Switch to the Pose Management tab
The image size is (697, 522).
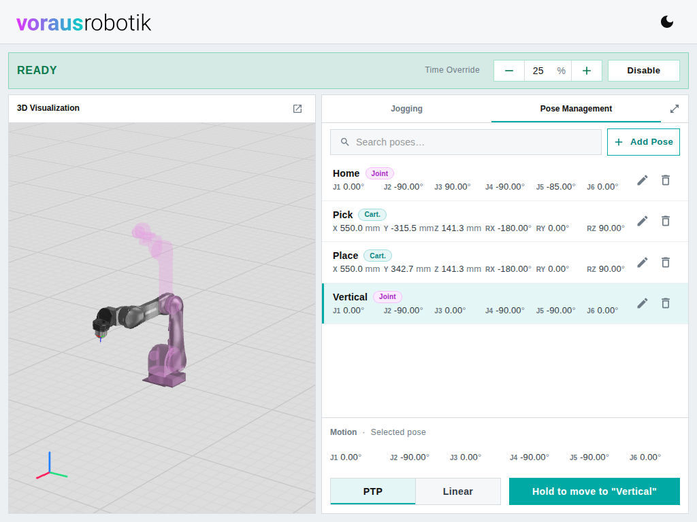coord(576,109)
